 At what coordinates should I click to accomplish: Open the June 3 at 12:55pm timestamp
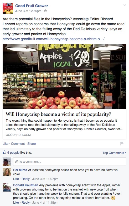[x=28, y=11]
